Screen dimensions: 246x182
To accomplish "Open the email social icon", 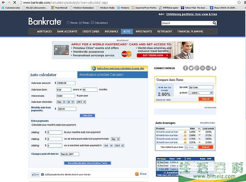I will [x=208, y=68].
